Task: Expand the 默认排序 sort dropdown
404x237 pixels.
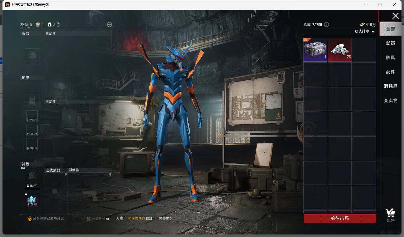Action: (364, 31)
